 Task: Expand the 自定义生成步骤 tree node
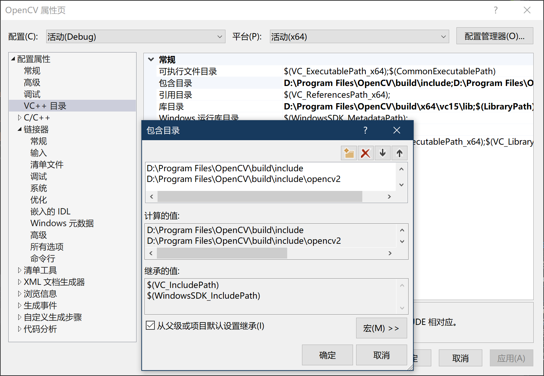[x=20, y=317]
